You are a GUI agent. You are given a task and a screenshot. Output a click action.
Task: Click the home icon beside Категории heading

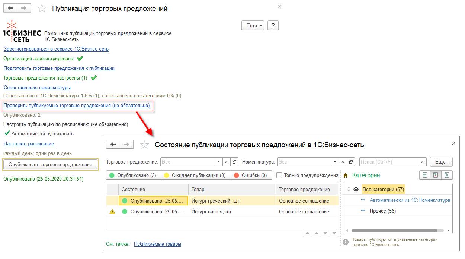[346, 175]
